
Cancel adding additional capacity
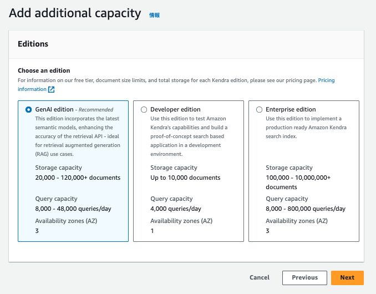pos(260,278)
